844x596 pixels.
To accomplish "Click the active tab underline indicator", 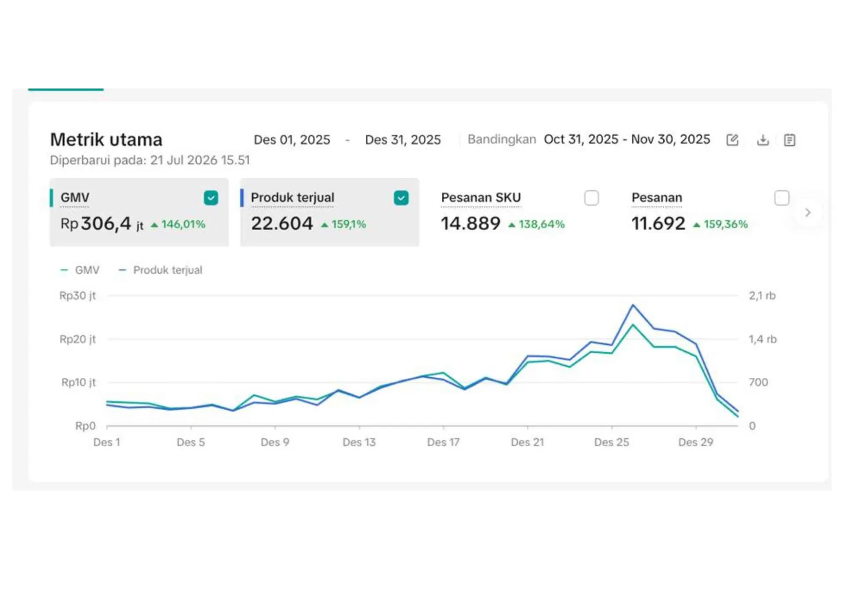I will click(65, 90).
